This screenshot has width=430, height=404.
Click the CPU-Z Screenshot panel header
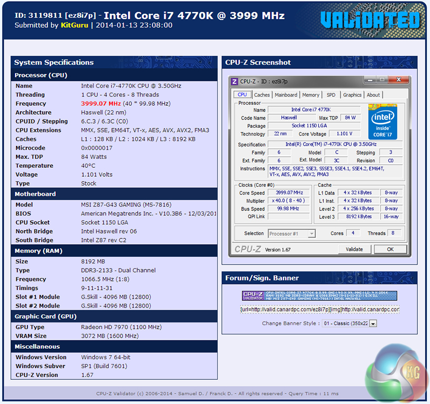pyautogui.click(x=320, y=62)
